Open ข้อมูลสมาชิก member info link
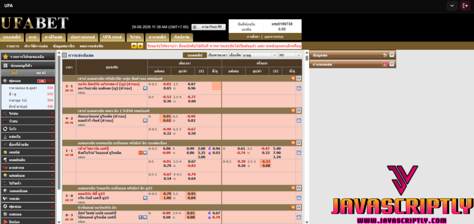474x224 pixels. [64, 46]
